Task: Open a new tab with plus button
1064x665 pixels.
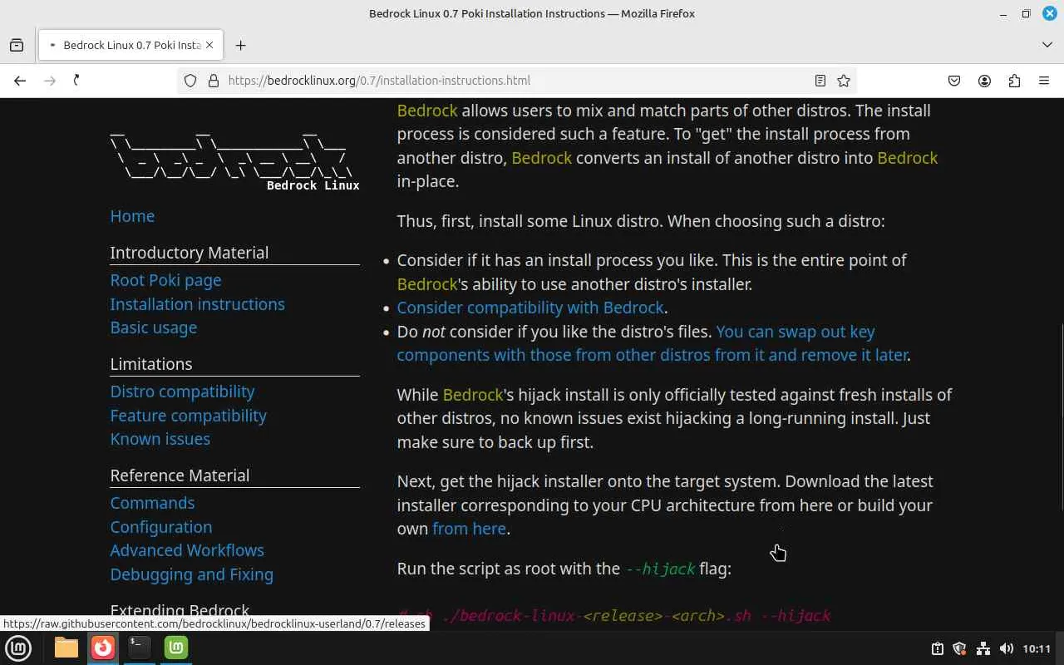Action: (x=240, y=45)
